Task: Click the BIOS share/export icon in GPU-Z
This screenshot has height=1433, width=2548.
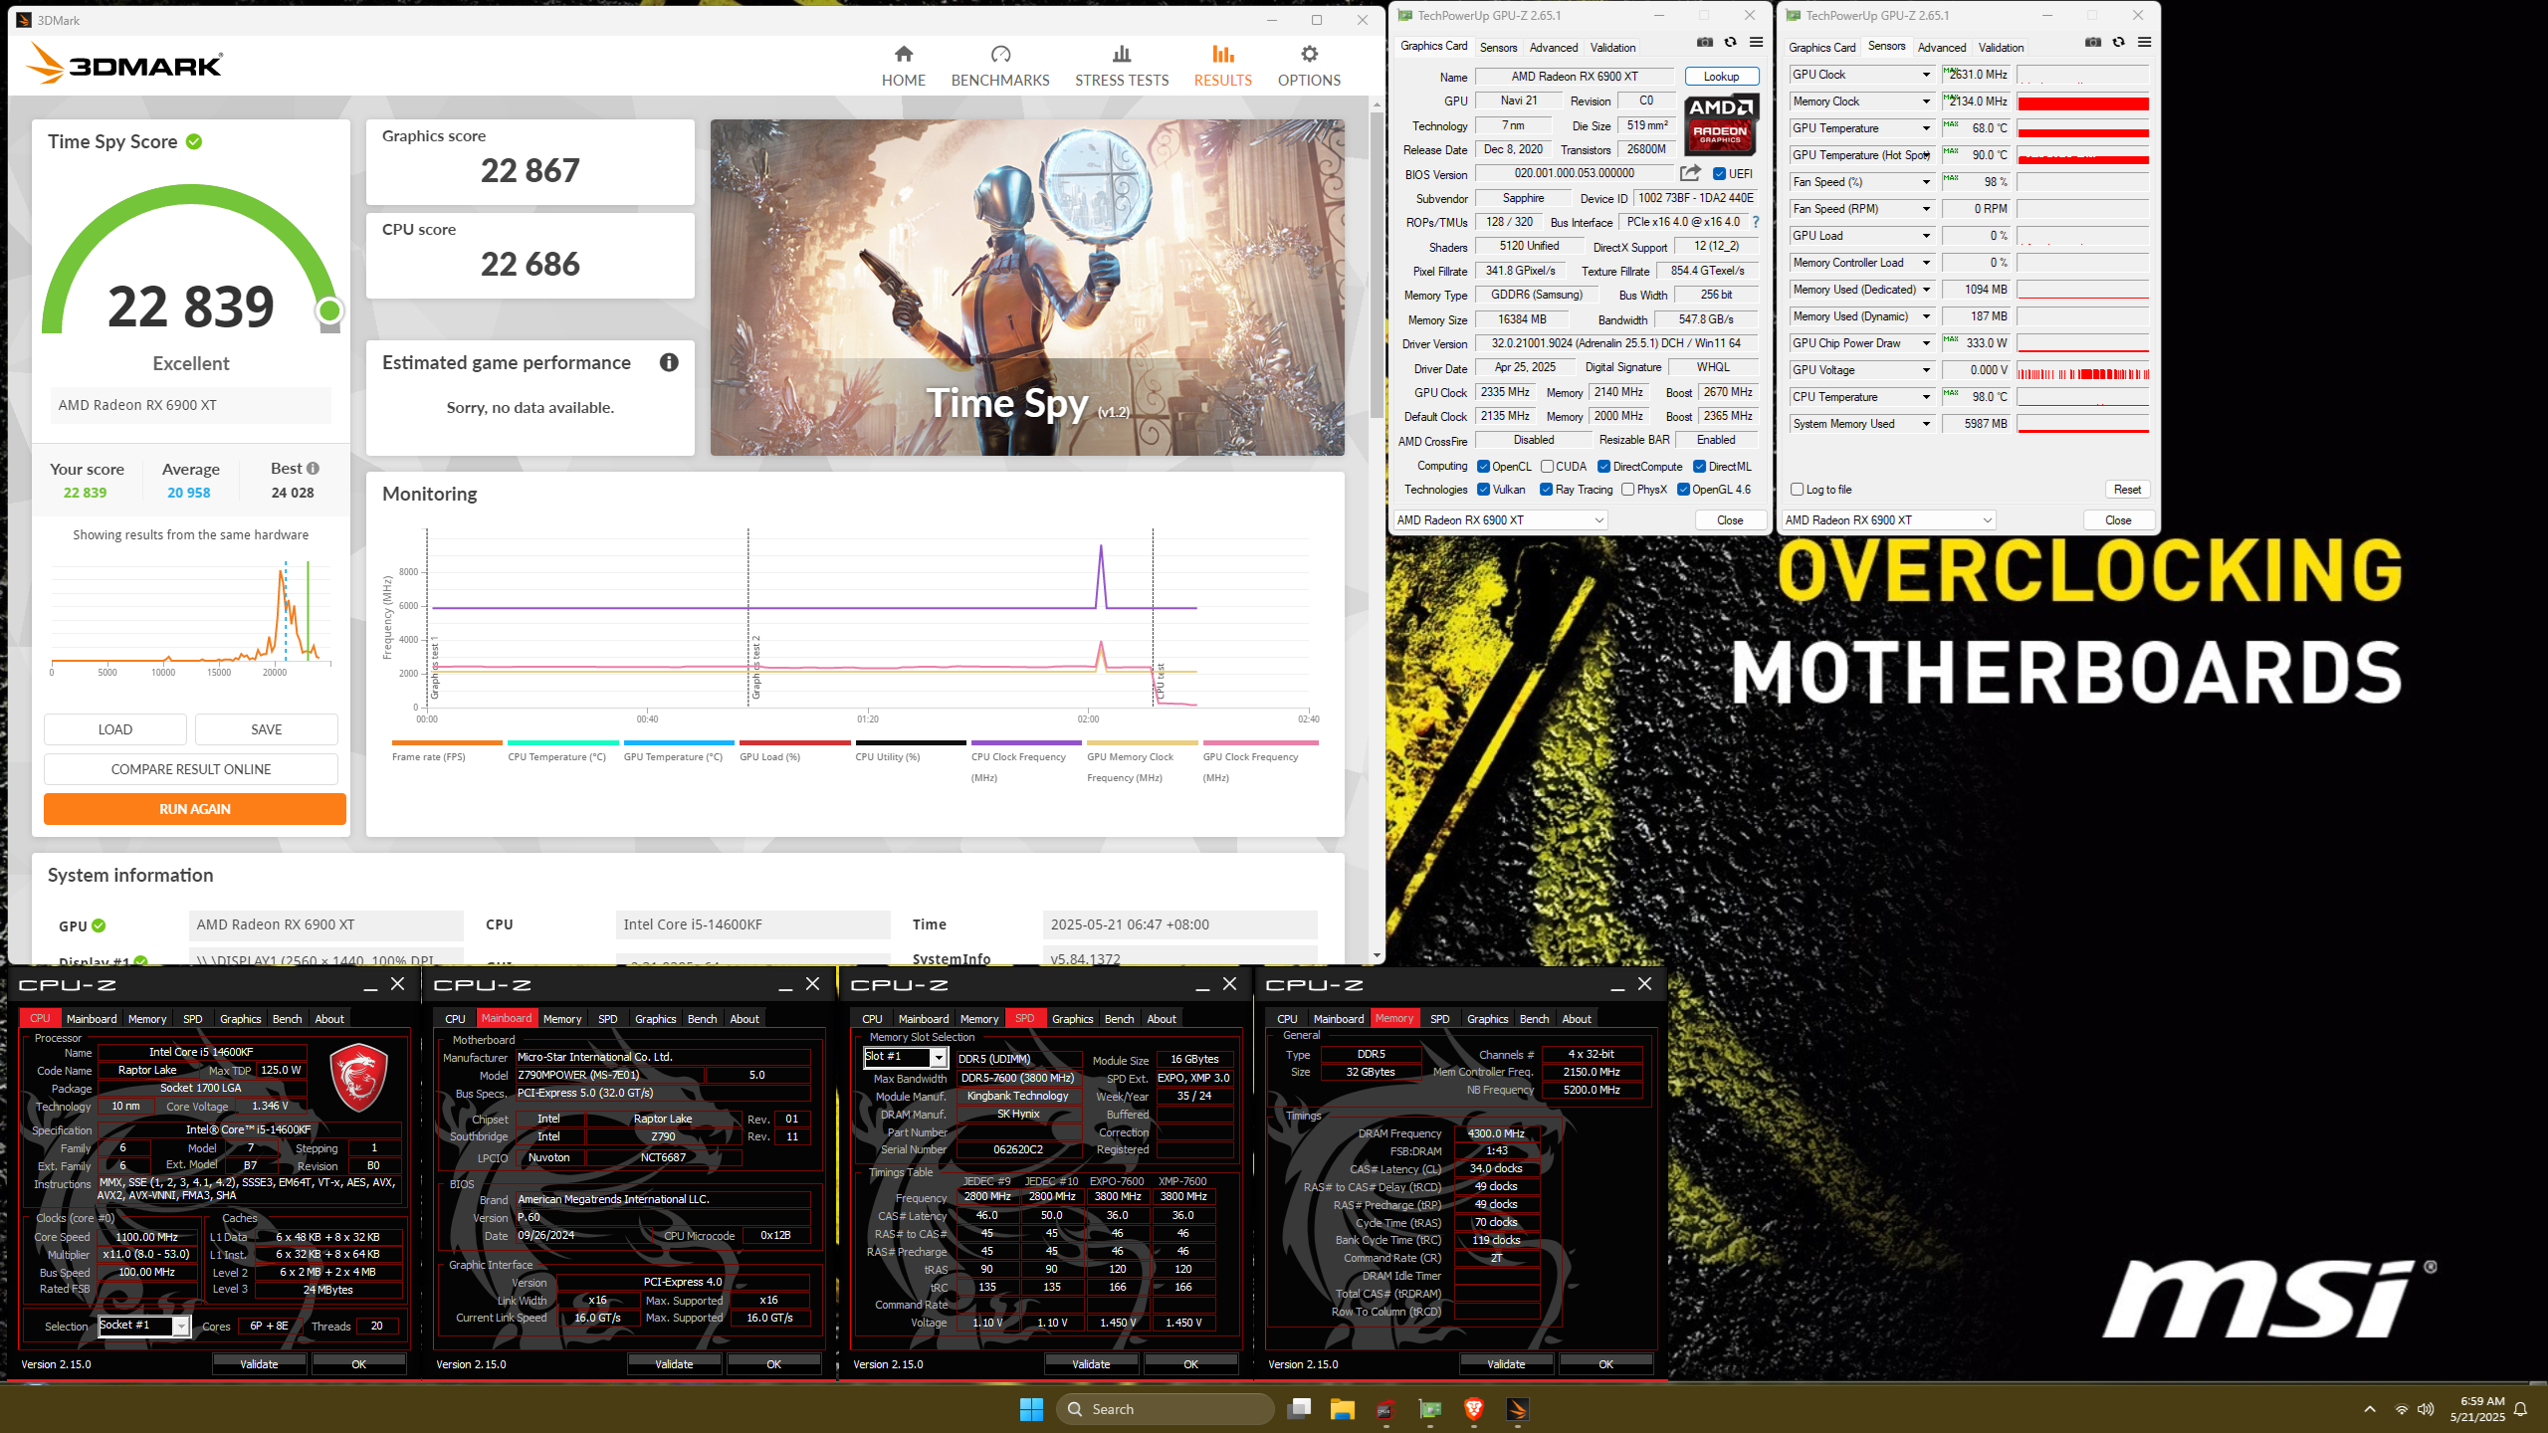Action: [x=1690, y=173]
